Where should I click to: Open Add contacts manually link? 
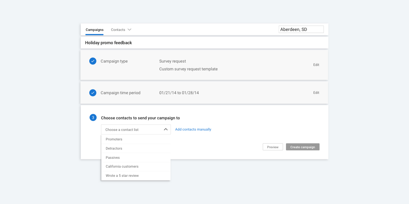point(193,130)
